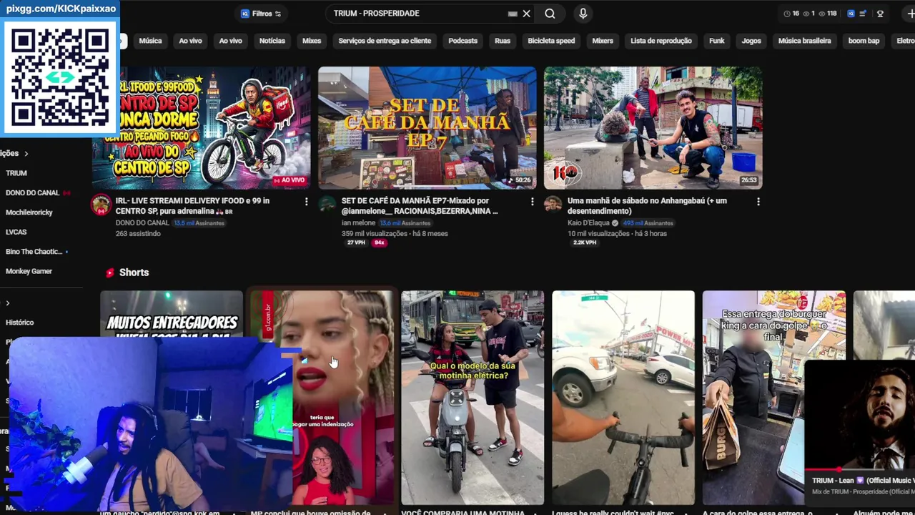Go to Kaio D'Elaqua channel name
The height and width of the screenshot is (515, 915).
tap(588, 223)
